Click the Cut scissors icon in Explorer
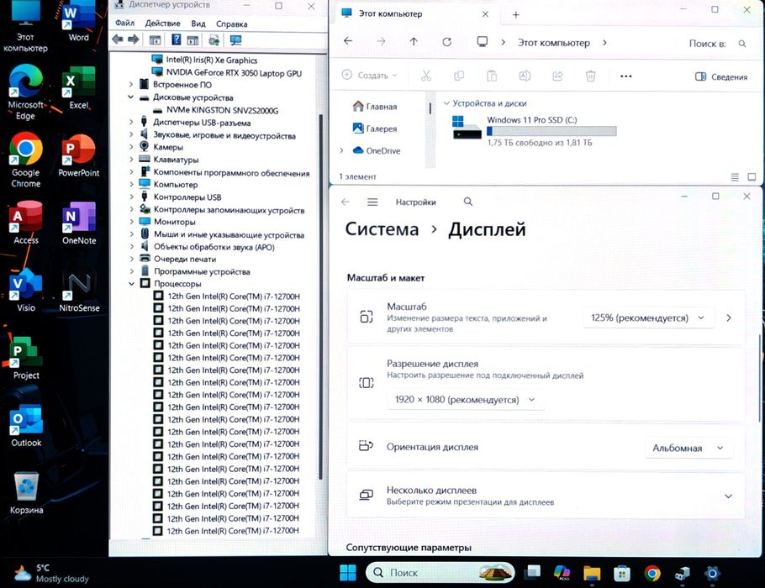The image size is (765, 588). coord(426,76)
